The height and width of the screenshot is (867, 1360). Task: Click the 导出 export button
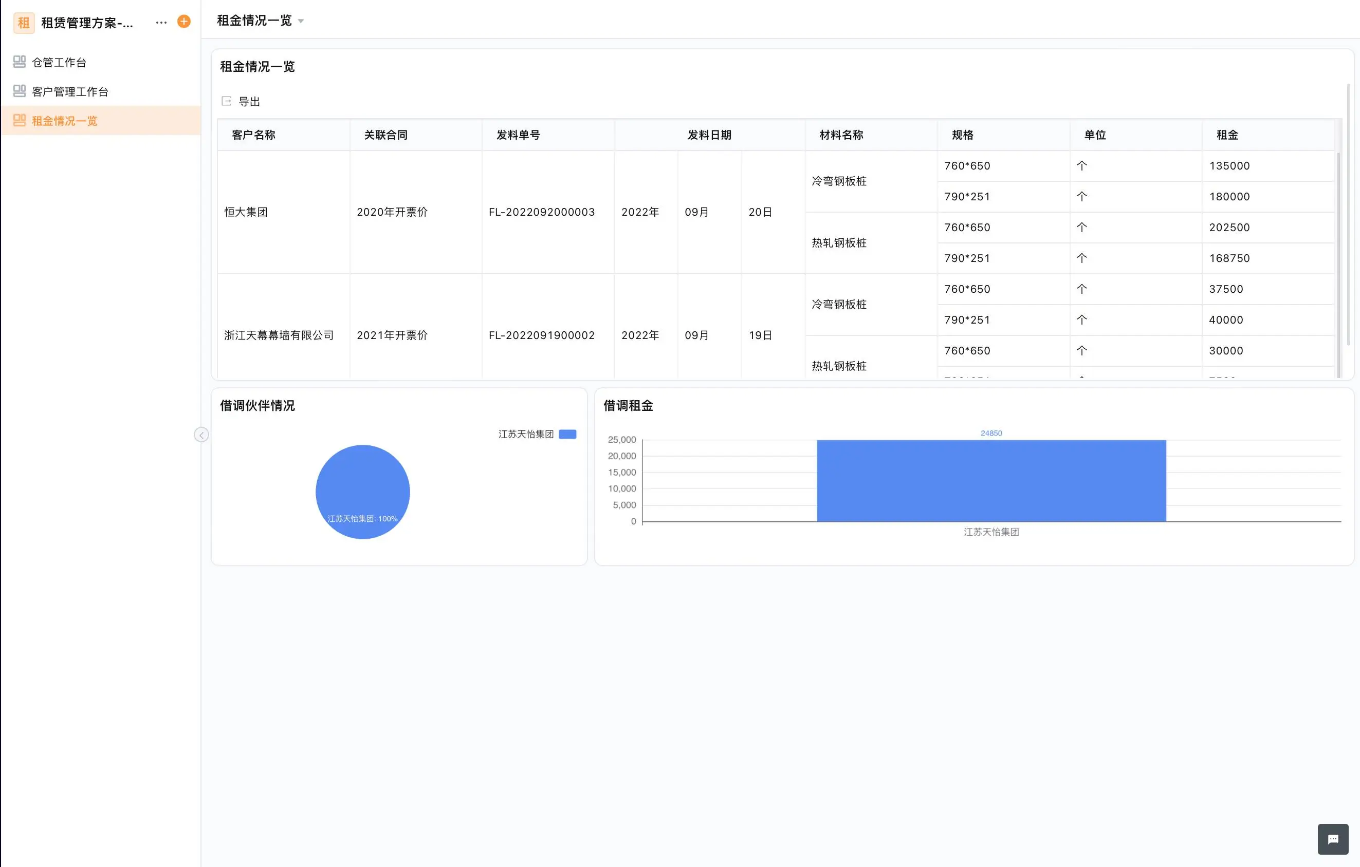[248, 102]
